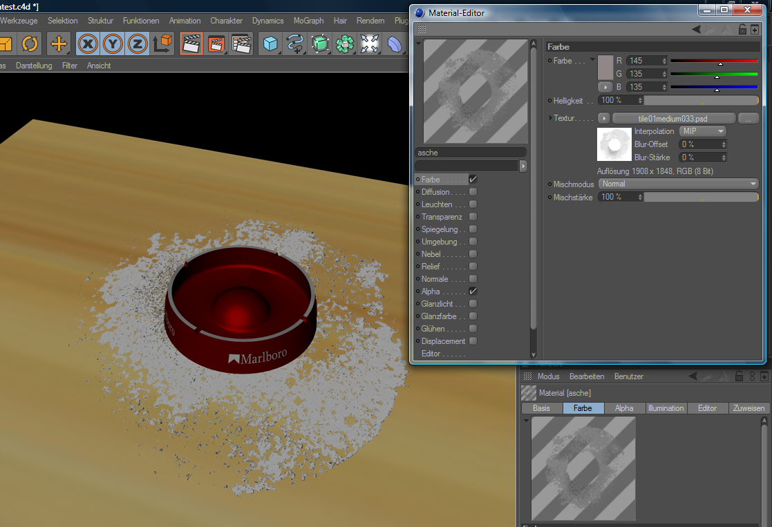Enable the Displacement channel checkbox

(x=473, y=341)
